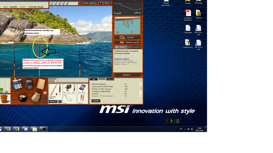Open the backpack inventory
Viewport: 273px width, 153px height.
click(29, 84)
